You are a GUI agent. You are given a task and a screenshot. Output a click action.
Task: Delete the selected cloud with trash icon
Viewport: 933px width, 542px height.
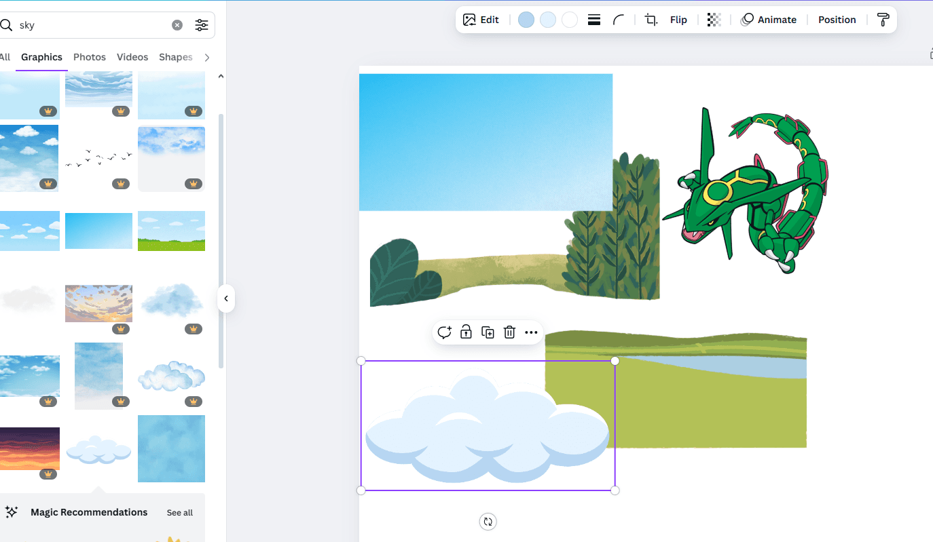pyautogui.click(x=509, y=332)
